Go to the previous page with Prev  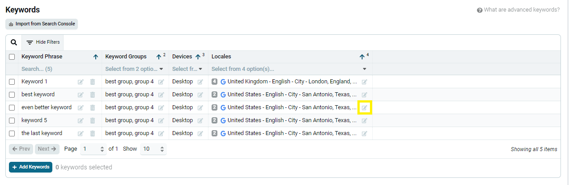(x=21, y=149)
